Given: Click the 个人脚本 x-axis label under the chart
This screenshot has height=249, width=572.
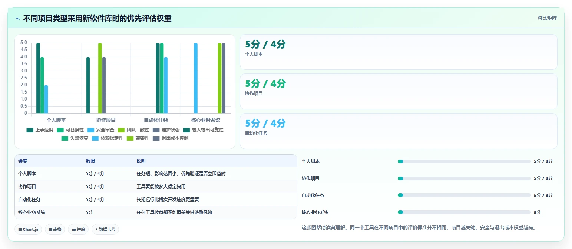Looking at the screenshot, I should [x=56, y=120].
